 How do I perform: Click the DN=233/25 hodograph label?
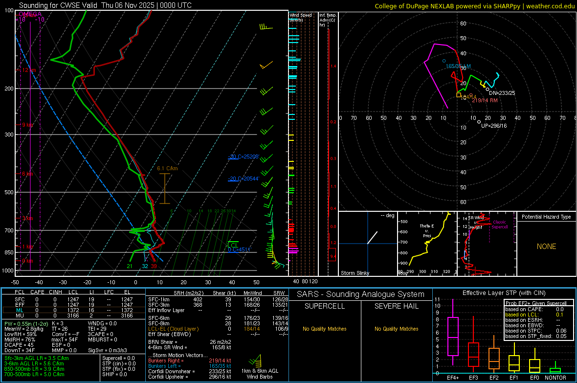502,93
